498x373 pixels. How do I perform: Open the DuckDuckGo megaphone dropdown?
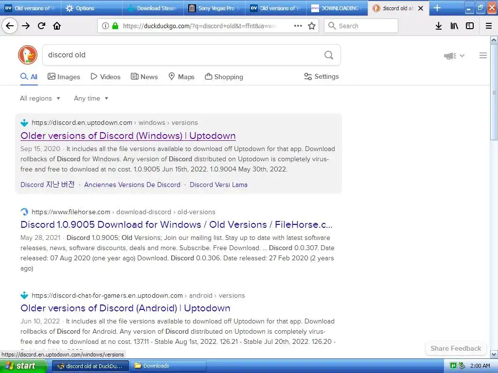tap(454, 56)
